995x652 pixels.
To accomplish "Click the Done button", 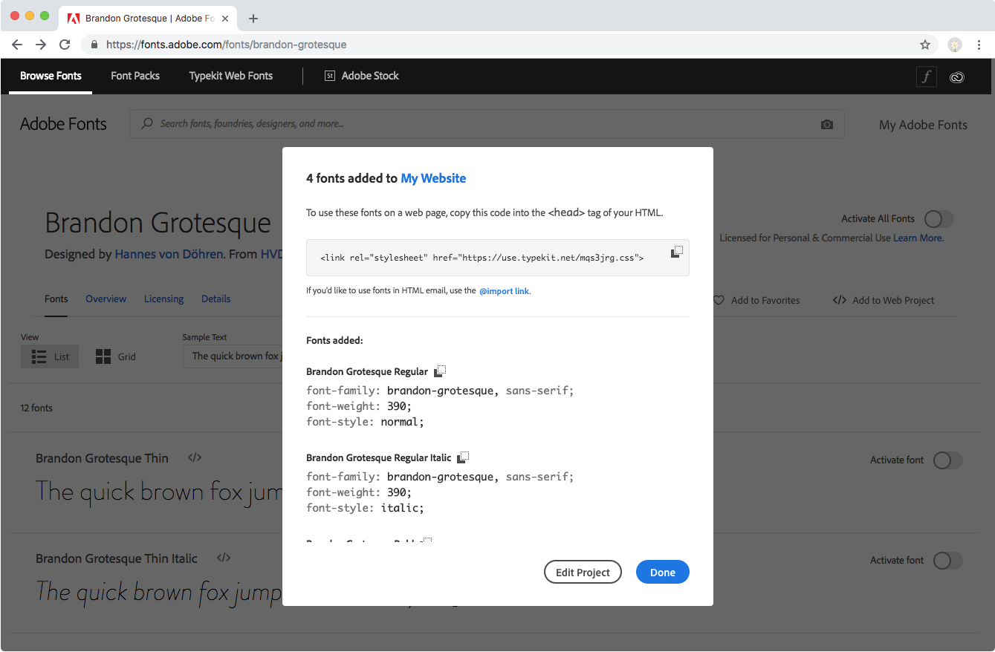I will tap(662, 572).
